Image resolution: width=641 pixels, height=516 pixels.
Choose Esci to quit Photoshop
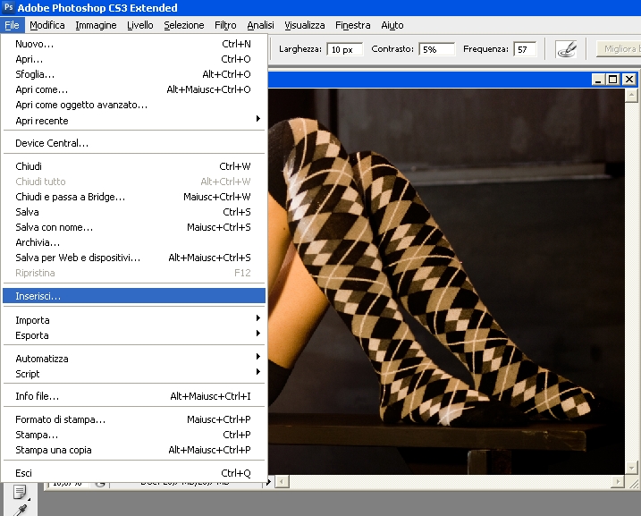point(134,473)
